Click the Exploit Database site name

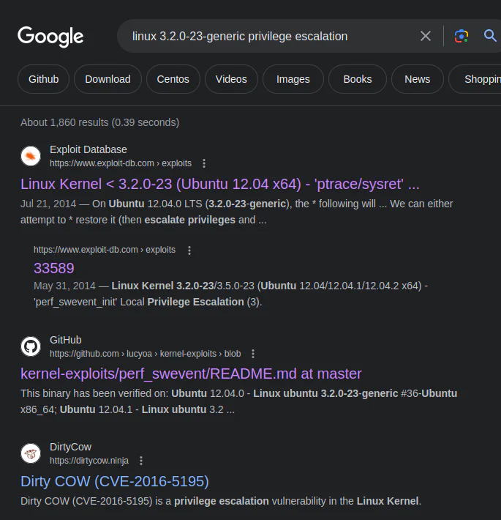coord(88,149)
